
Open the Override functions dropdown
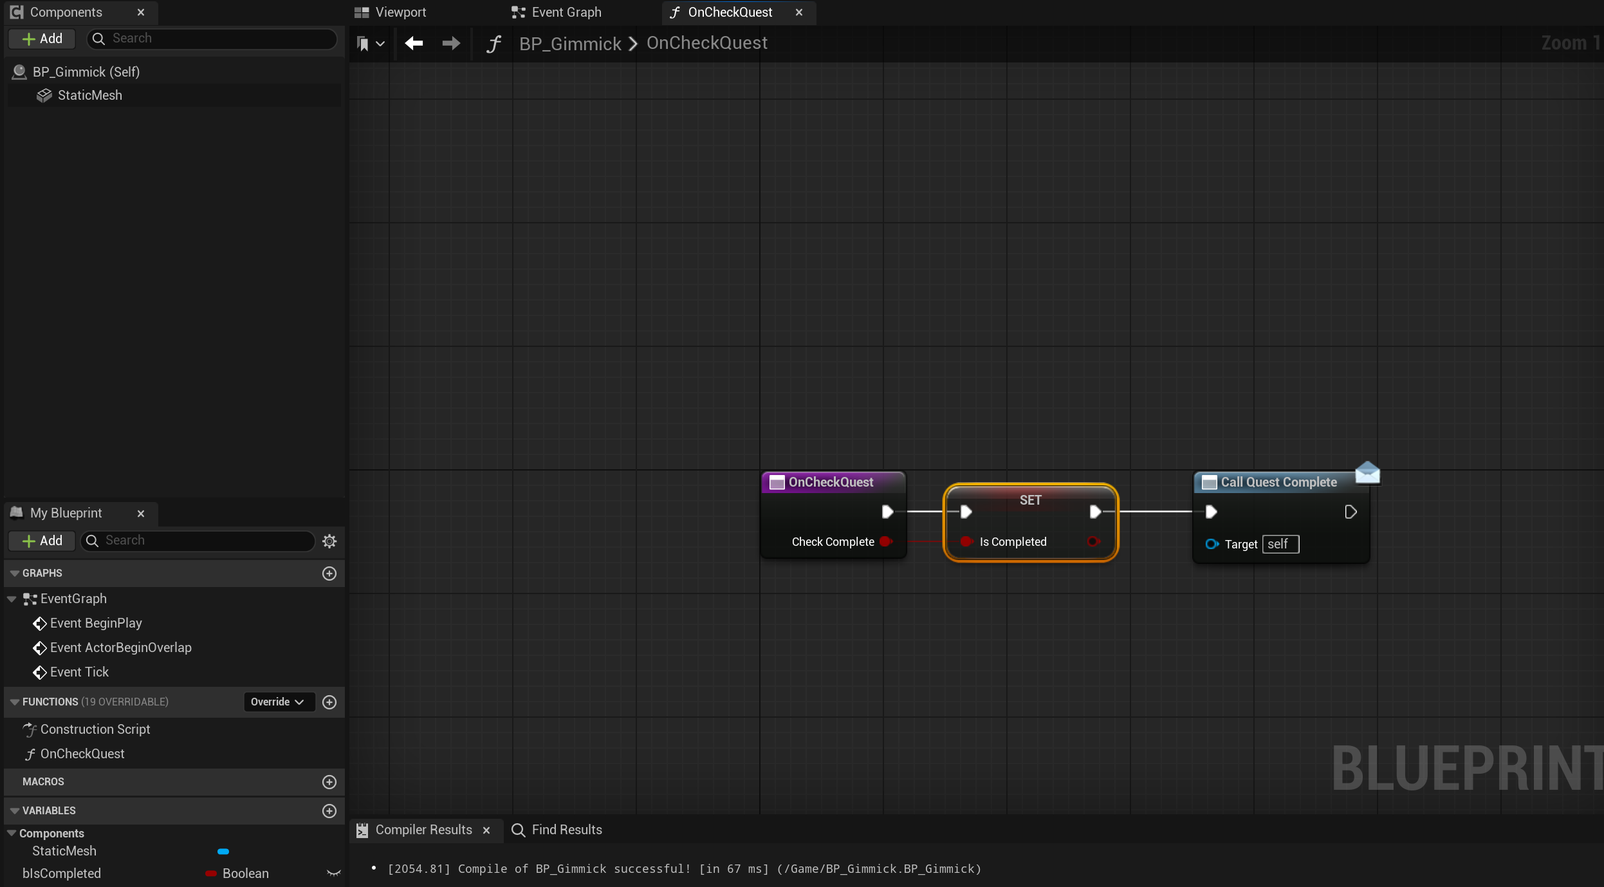pos(278,702)
